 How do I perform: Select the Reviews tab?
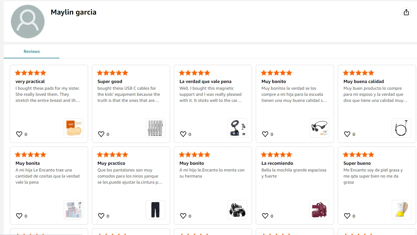click(x=32, y=51)
